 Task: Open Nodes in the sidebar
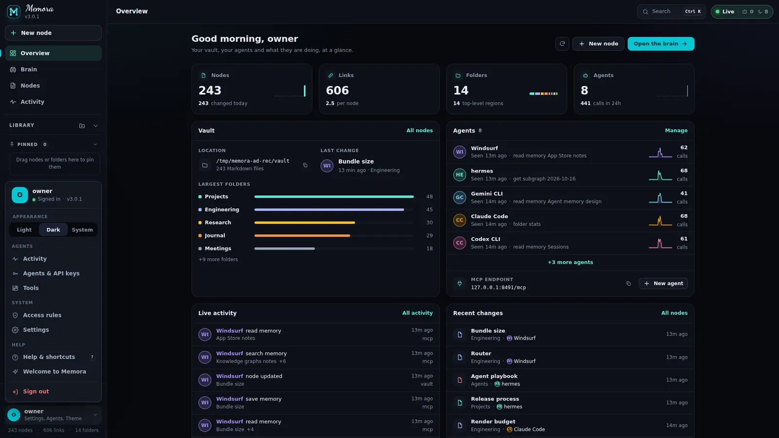tap(54, 86)
